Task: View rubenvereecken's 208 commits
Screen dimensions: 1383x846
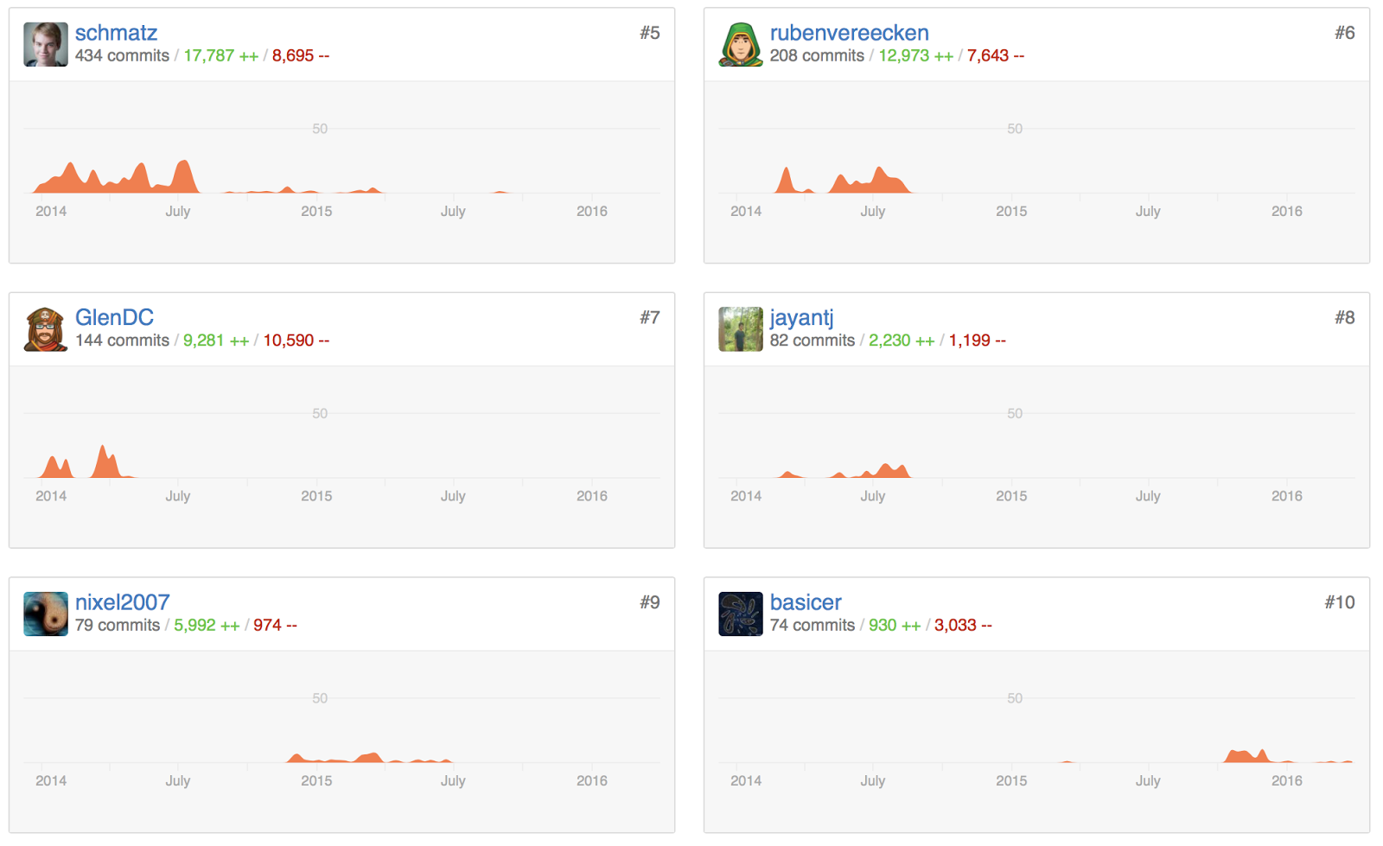Action: coord(817,56)
